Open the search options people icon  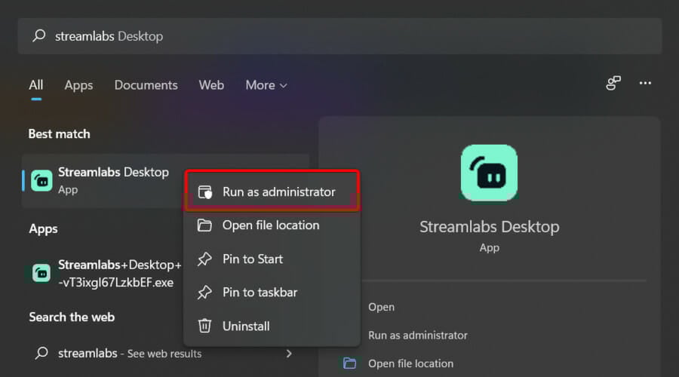click(613, 83)
